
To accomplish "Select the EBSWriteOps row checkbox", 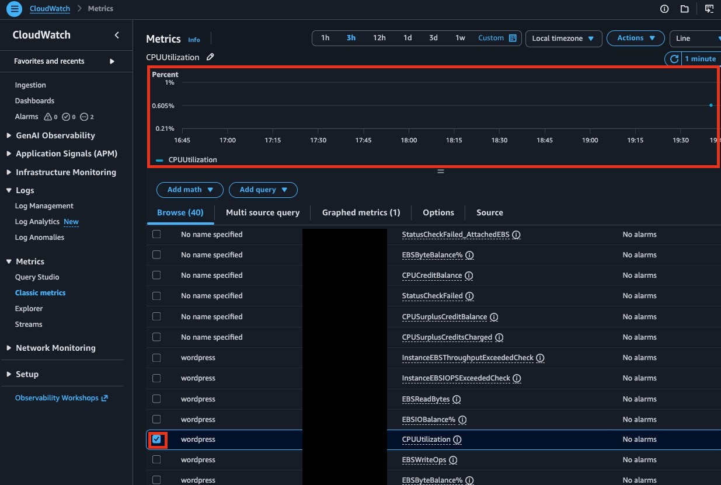I will [156, 460].
